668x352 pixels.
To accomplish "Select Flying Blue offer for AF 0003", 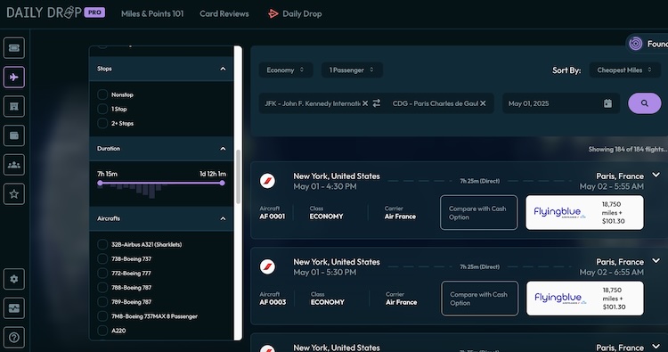I will [x=585, y=299].
